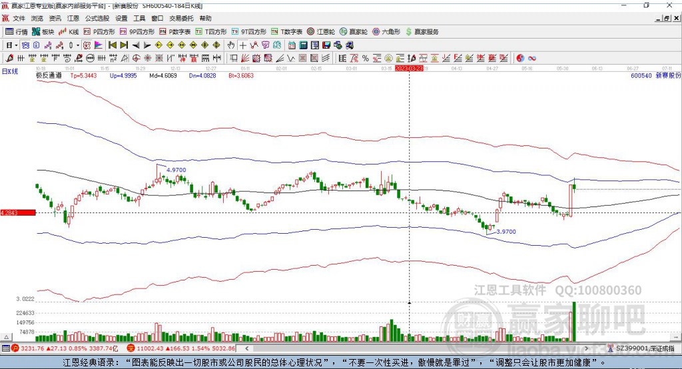Click the 600540 stock code label
Image resolution: width=682 pixels, height=369 pixels.
pos(641,75)
